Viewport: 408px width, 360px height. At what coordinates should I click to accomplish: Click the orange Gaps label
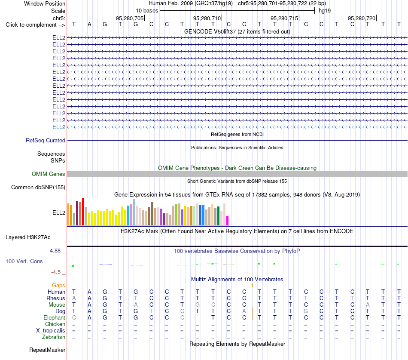(58, 286)
